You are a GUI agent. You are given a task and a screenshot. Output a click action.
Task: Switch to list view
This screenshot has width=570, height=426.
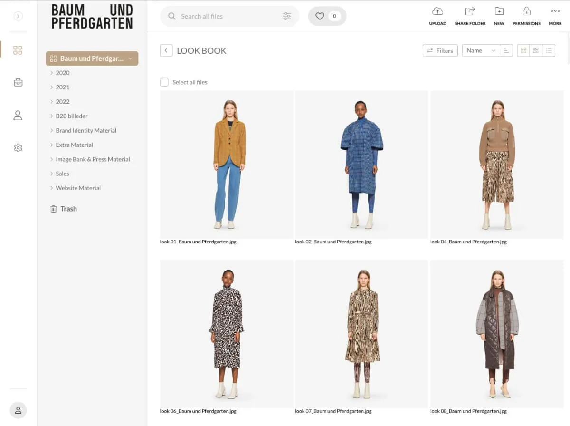[549, 50]
